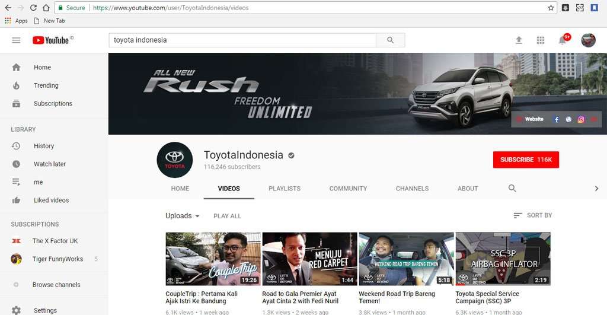Click the Trending flame icon
The height and width of the screenshot is (315, 607).
click(x=16, y=85)
